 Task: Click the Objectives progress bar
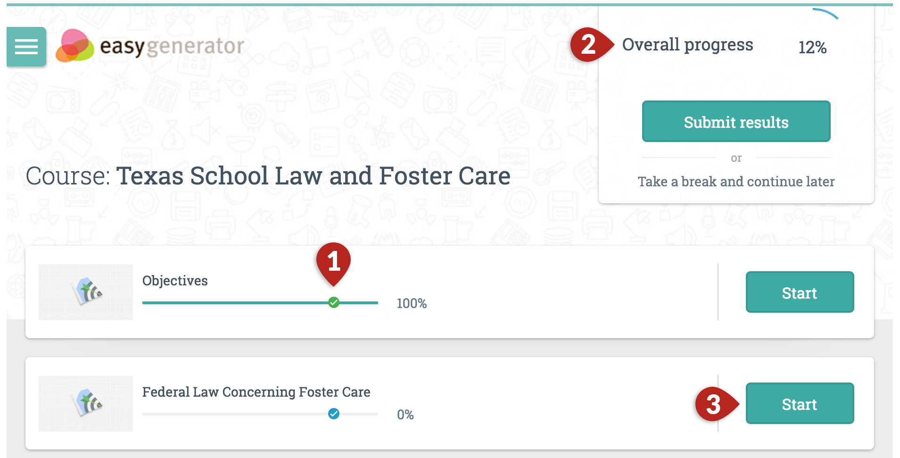(x=260, y=303)
